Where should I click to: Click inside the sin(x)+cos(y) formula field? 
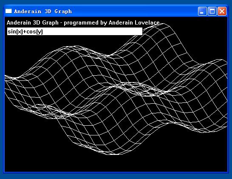click(x=75, y=31)
